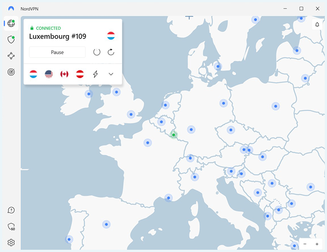327x252 pixels.
Task: Select the Switzerland server pin
Action: click(190, 158)
